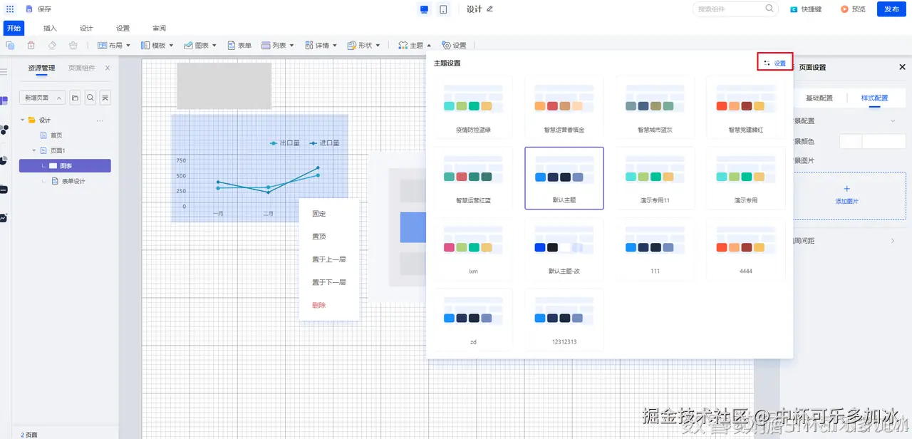The height and width of the screenshot is (439, 912).
Task: Collapse the 主题 theme dropdown
Action: [430, 44]
